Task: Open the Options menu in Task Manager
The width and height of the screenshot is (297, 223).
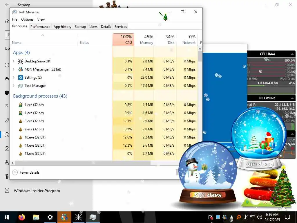Action: 27,19
